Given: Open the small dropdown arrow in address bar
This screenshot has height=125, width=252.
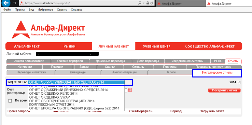Looking at the screenshot, I should (x=144, y=3).
